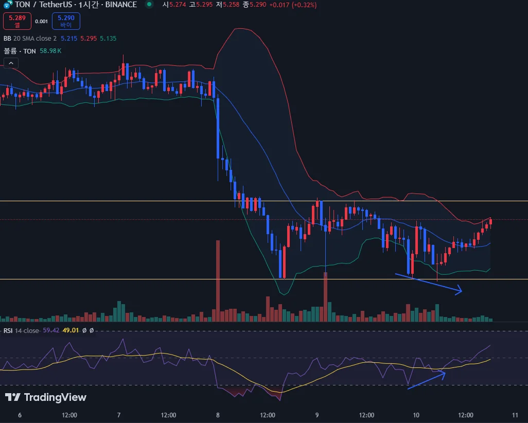Click the green market status dot
Screen dimensions: 528x423
[149, 5]
